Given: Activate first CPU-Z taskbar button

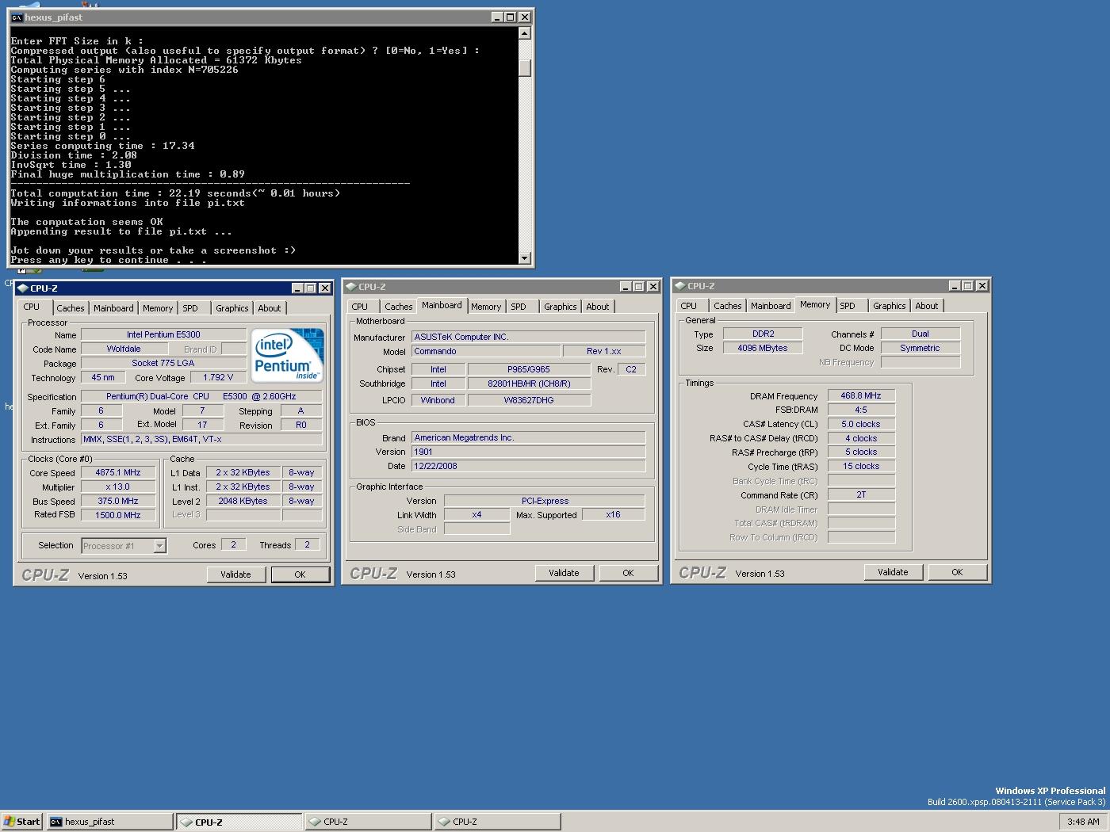Looking at the screenshot, I should click(x=239, y=822).
